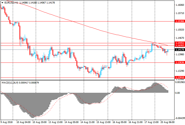
Task: Select the 1.13636 support level label
Action: [180, 62]
